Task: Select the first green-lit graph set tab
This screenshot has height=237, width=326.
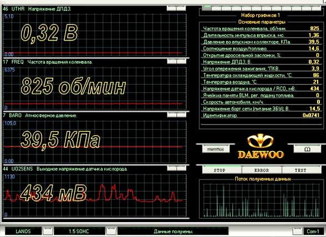Action: click(206, 8)
